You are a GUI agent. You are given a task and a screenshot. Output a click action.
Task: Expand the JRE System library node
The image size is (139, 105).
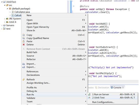click(4, 19)
